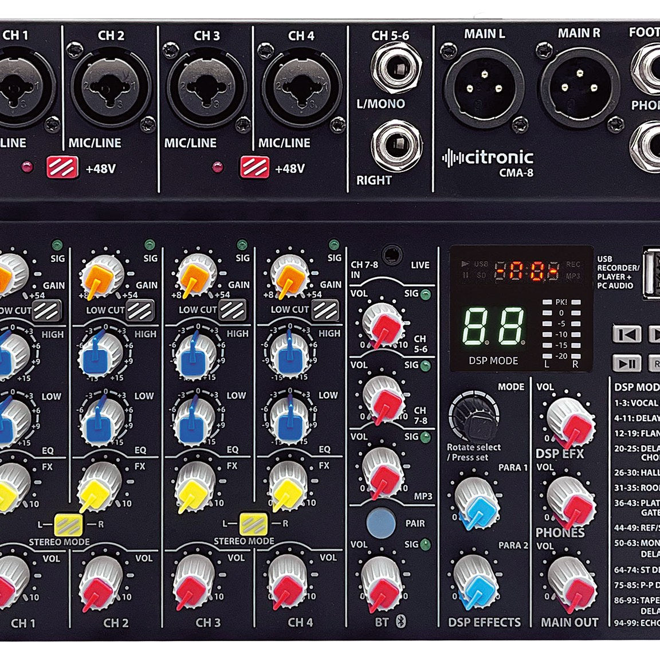
Task: Toggle +48V phantom power under CH 4
Action: [x=254, y=167]
